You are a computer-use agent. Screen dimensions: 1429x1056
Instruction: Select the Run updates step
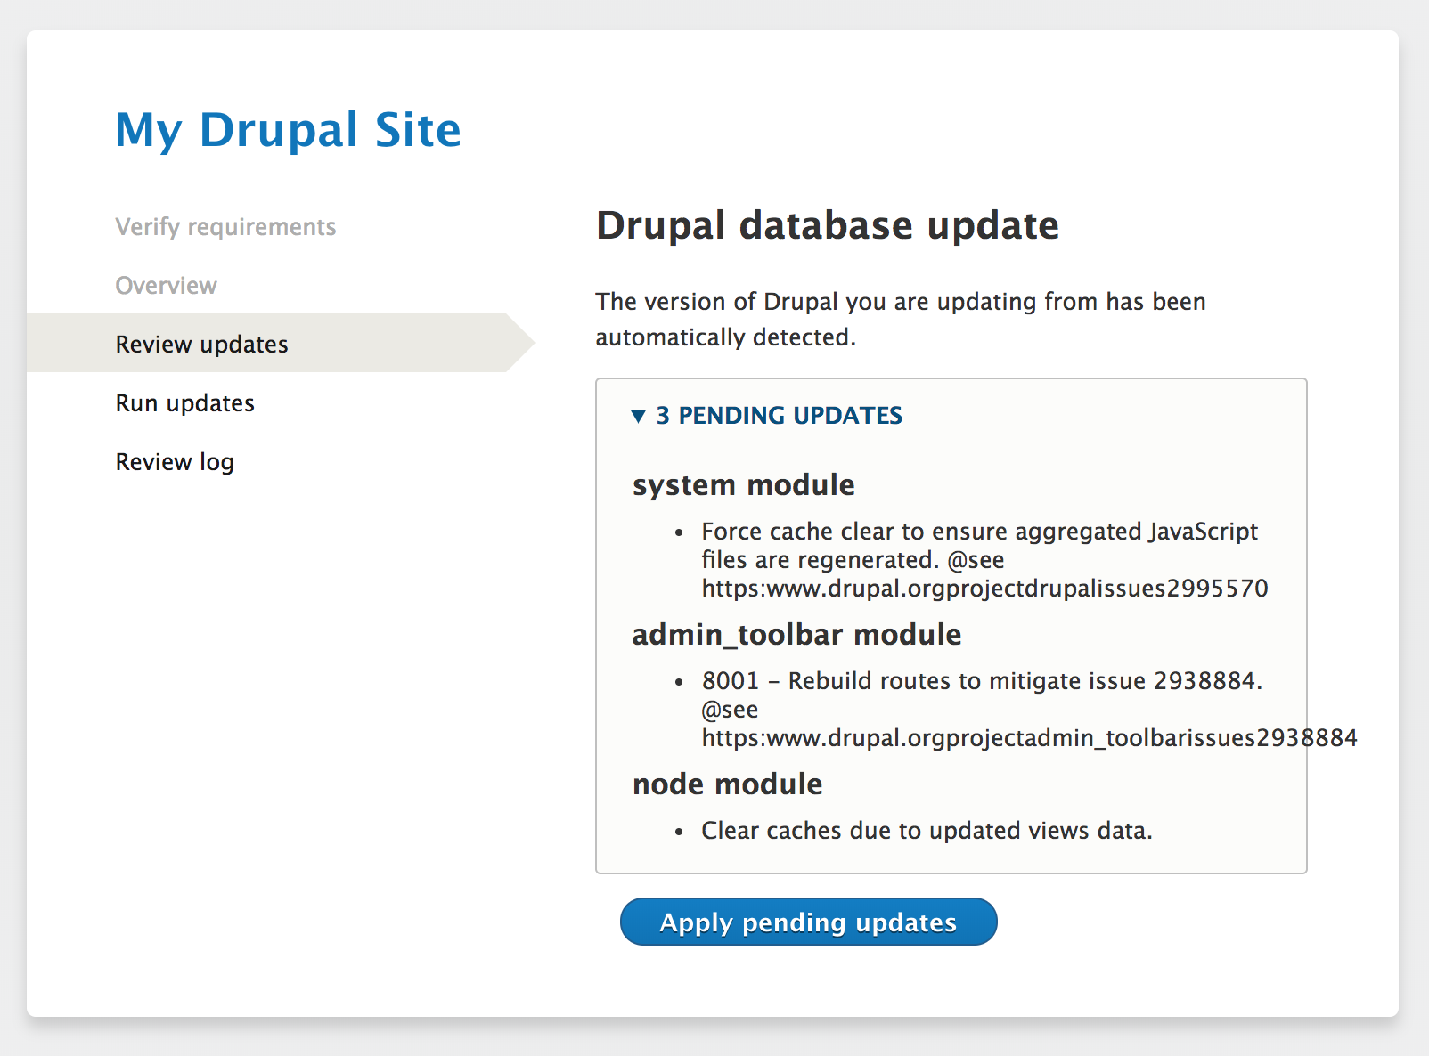click(x=185, y=403)
